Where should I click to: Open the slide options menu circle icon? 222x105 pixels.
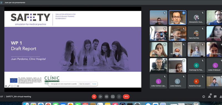click(15, 86)
